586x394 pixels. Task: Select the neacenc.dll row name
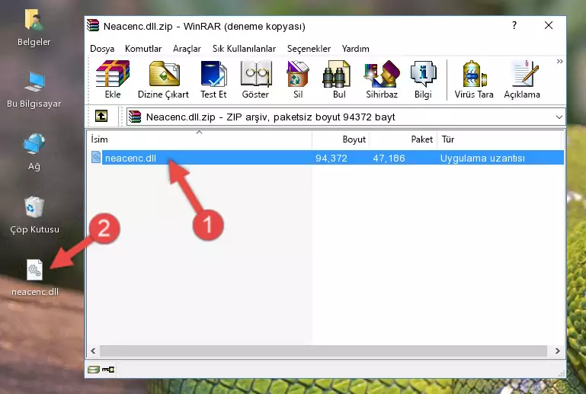130,158
